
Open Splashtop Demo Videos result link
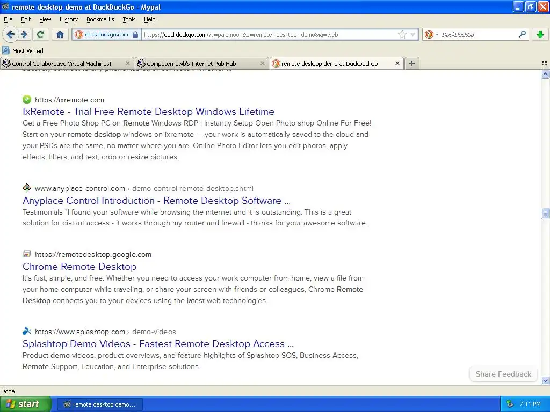coord(158,344)
